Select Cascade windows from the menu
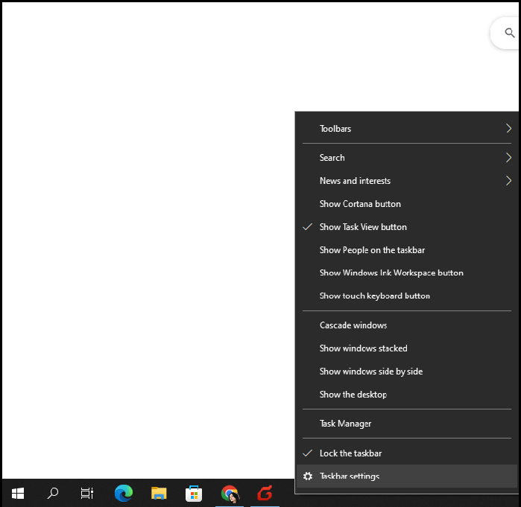Image resolution: width=521 pixels, height=507 pixels. coord(353,325)
